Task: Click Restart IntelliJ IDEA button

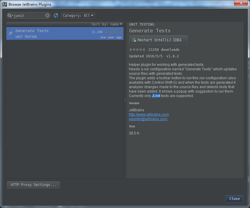Action: (x=158, y=40)
